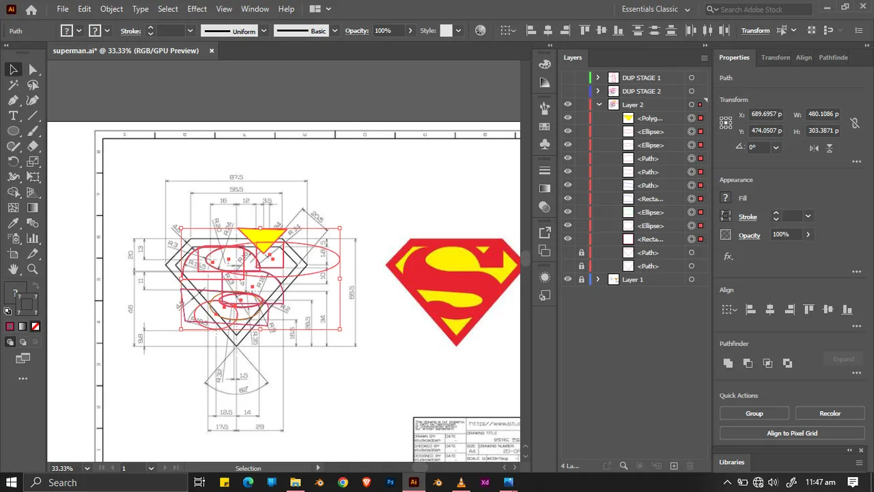The width and height of the screenshot is (874, 492).
Task: Open the stroke weight dropdown in the control bar
Action: pyautogui.click(x=190, y=31)
